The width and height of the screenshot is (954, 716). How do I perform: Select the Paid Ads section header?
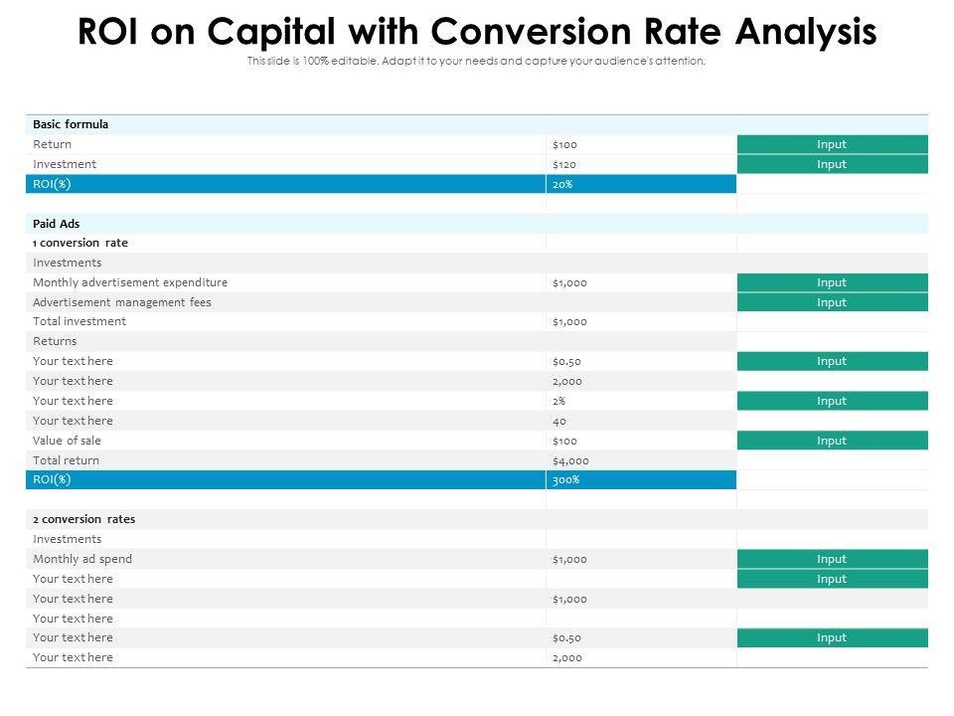coord(56,224)
